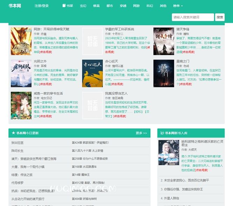
Task: Click author line 作者: 耳根
Action: [x=40, y=66]
